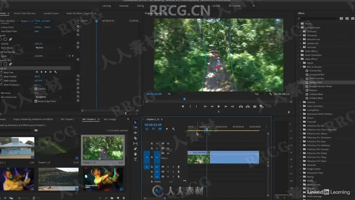This screenshot has height=200, width=355.
Task: Click Export Frame camera icon
Action: [x=255, y=106]
